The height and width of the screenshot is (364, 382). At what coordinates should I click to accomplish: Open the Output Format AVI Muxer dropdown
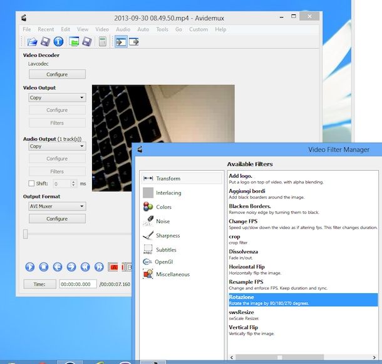57,206
